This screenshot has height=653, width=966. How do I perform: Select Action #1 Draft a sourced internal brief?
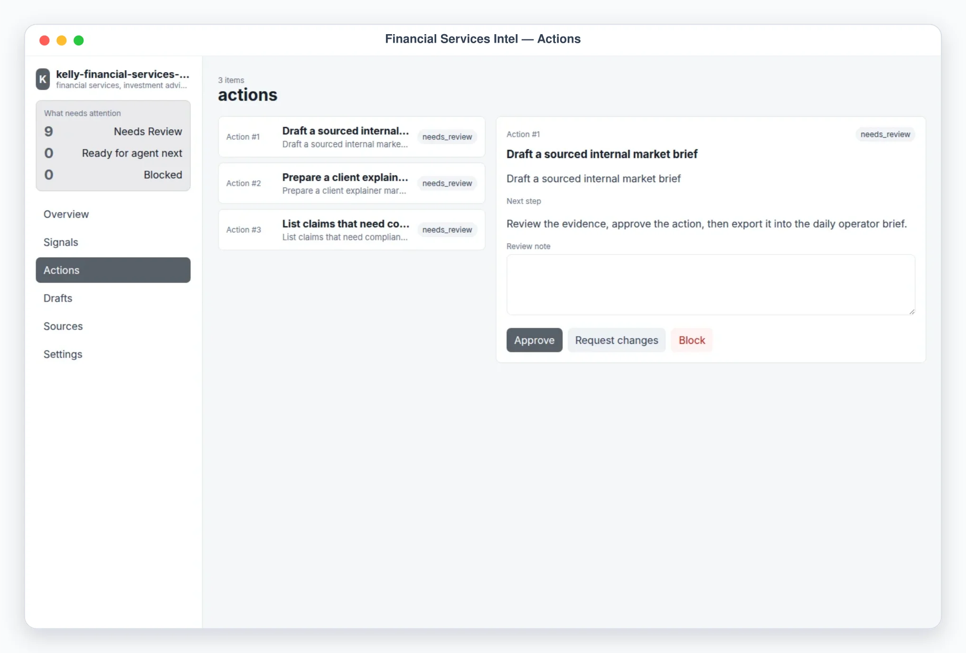click(x=352, y=137)
